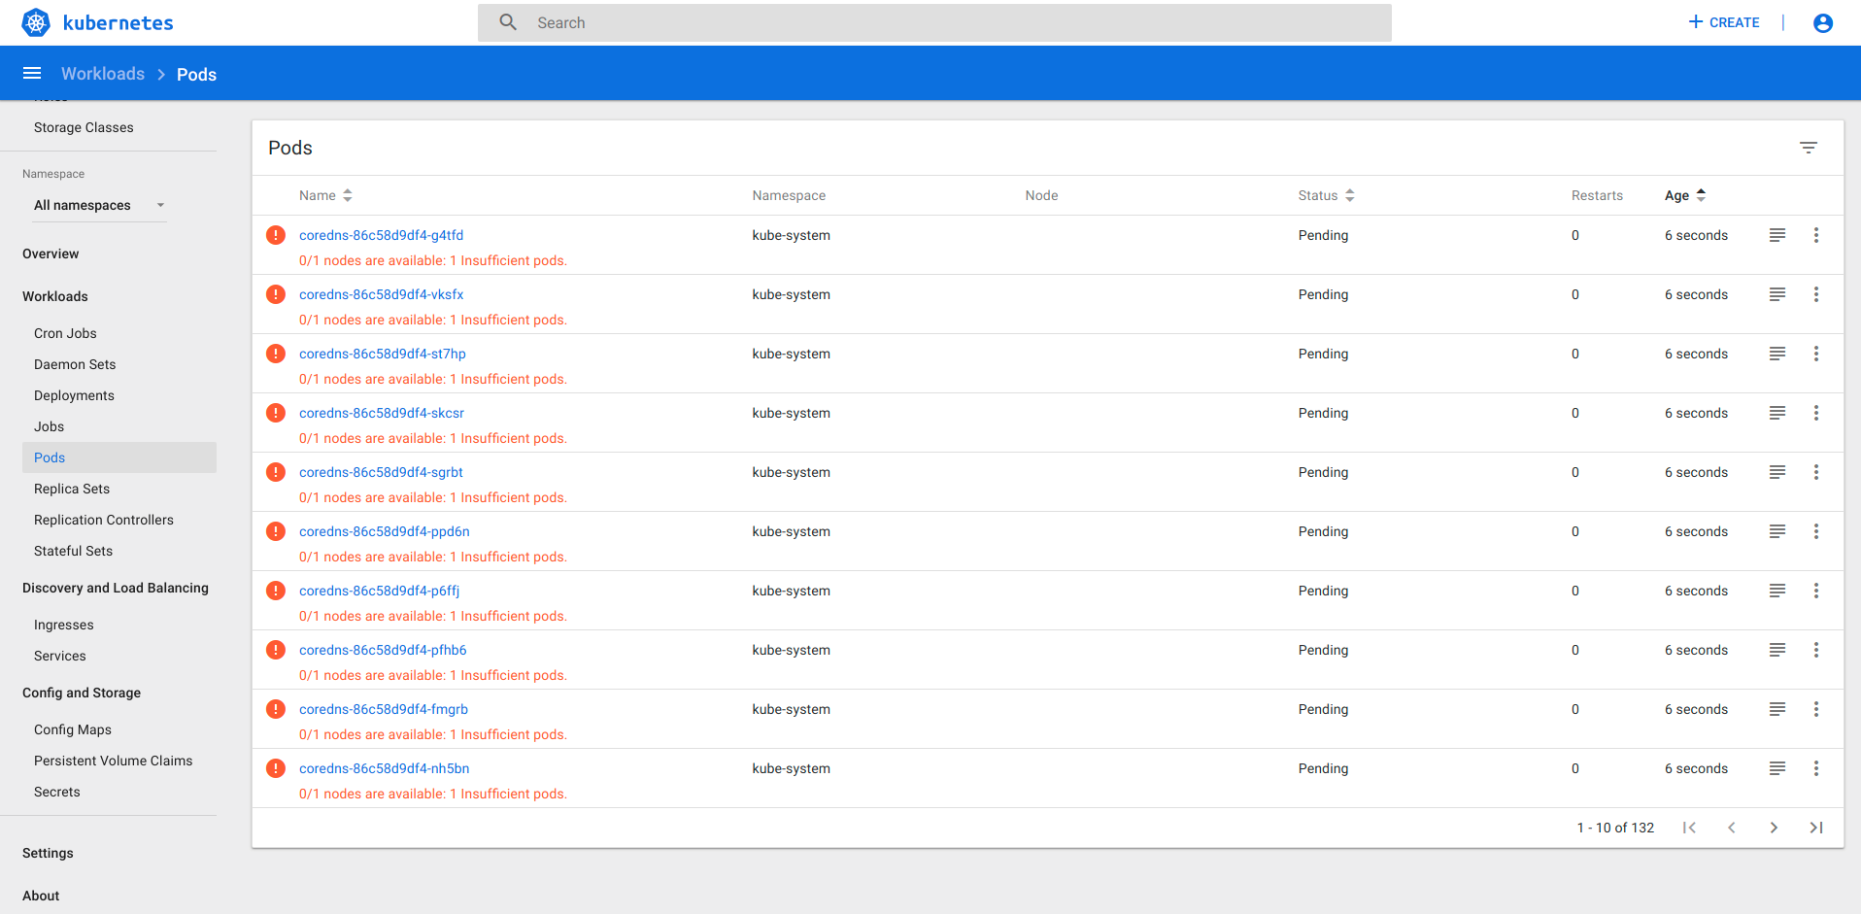Click into the Search field
The height and width of the screenshot is (914, 1861).
934,22
